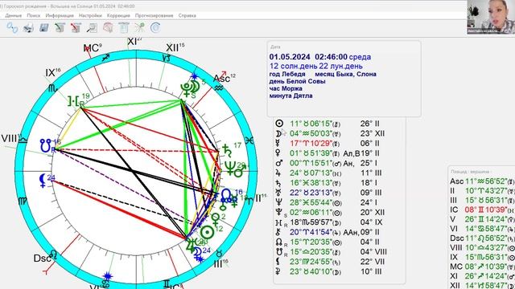
Task: Open the Справка menu
Action: (x=187, y=15)
